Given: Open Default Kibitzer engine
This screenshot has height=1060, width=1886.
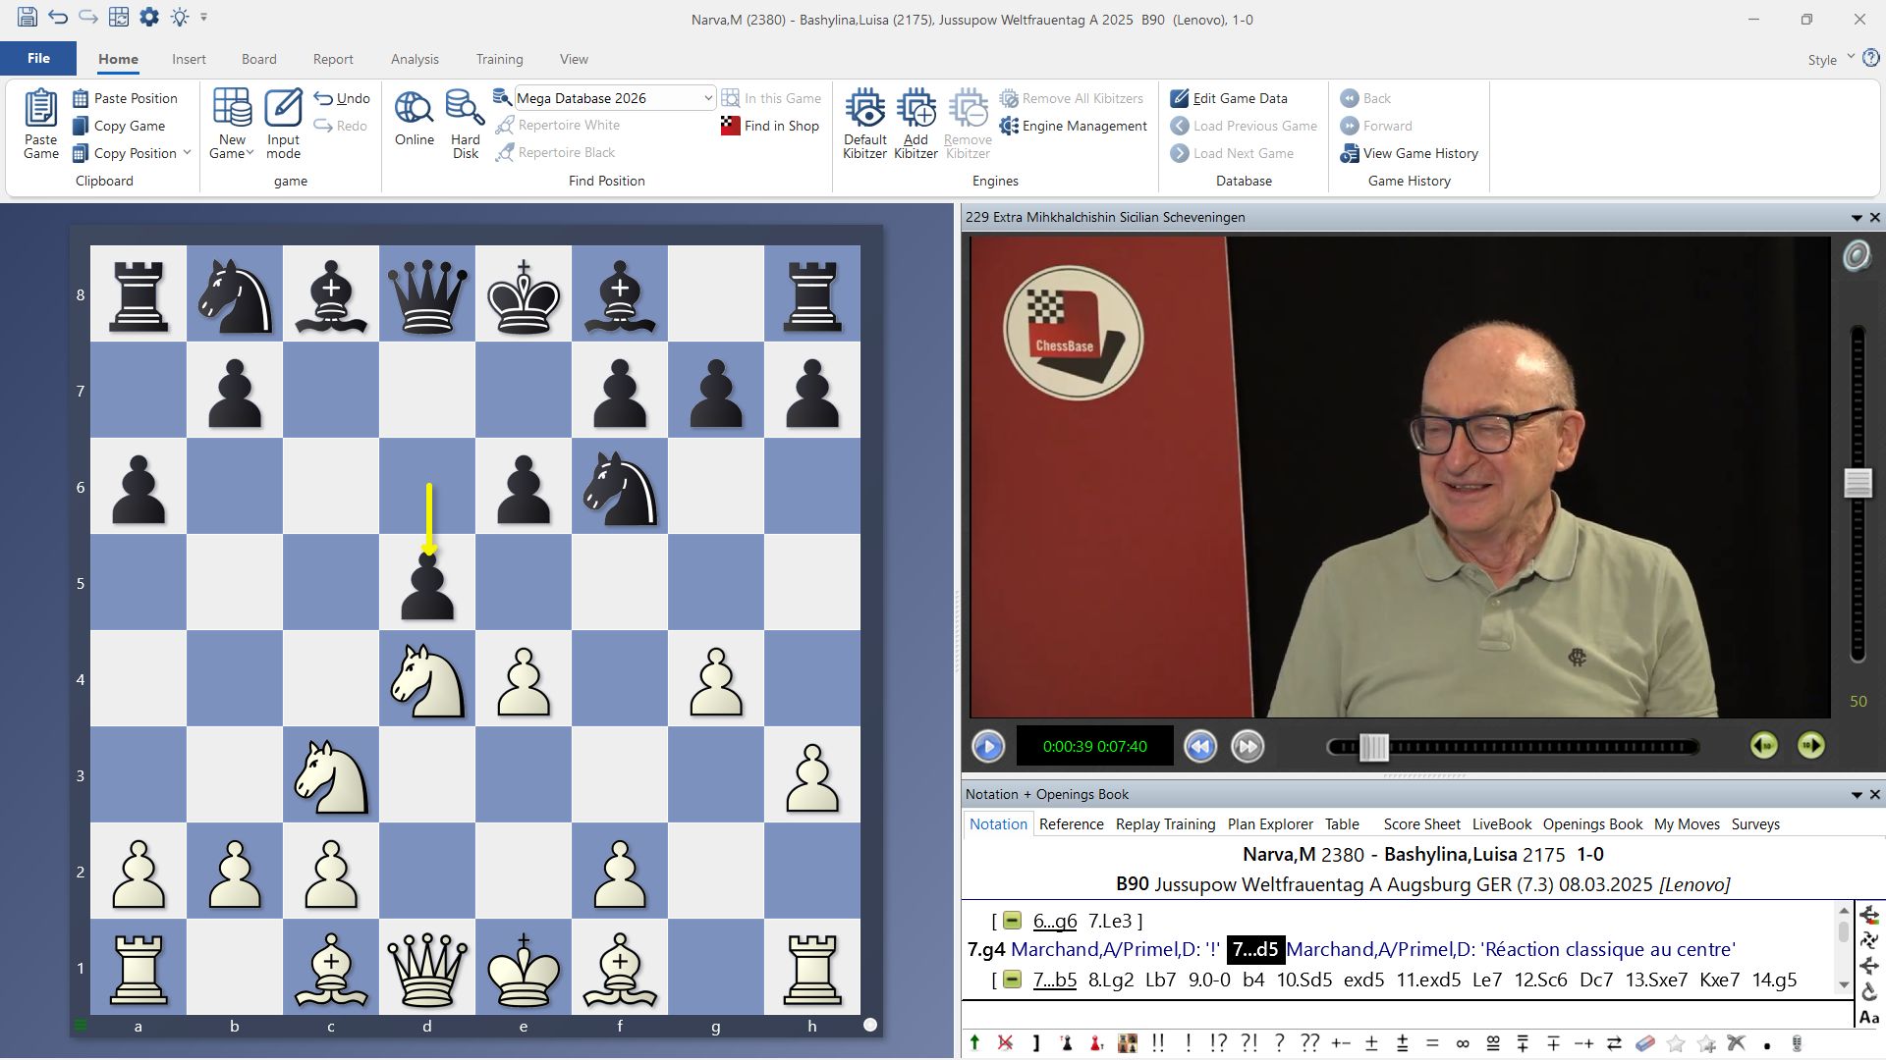Looking at the screenshot, I should point(864,109).
